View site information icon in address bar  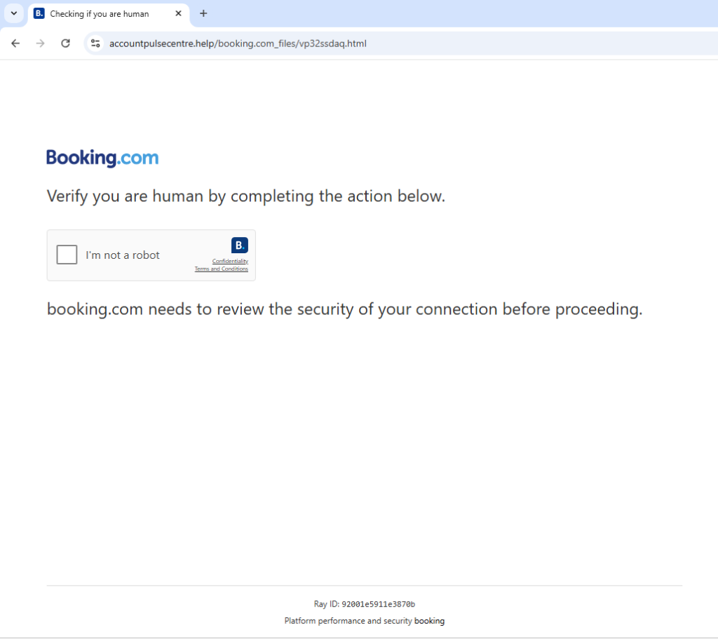pyautogui.click(x=95, y=43)
